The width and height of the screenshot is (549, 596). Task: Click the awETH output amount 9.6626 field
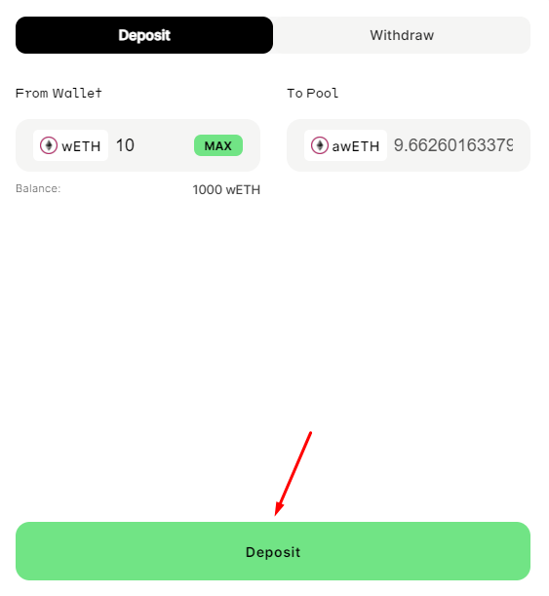click(x=453, y=145)
